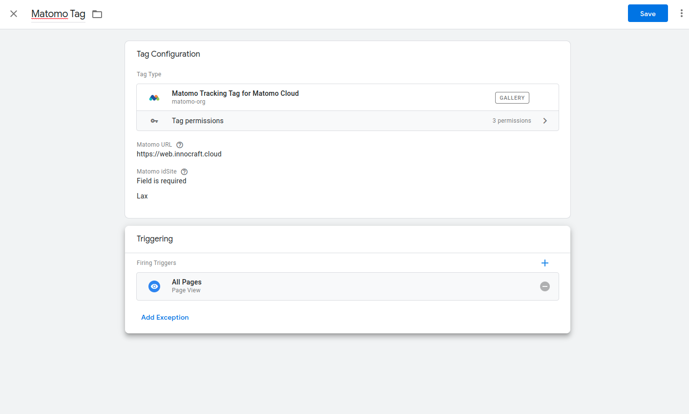This screenshot has width=689, height=414.
Task: Show help for the Matomo idSite field
Action: [184, 172]
